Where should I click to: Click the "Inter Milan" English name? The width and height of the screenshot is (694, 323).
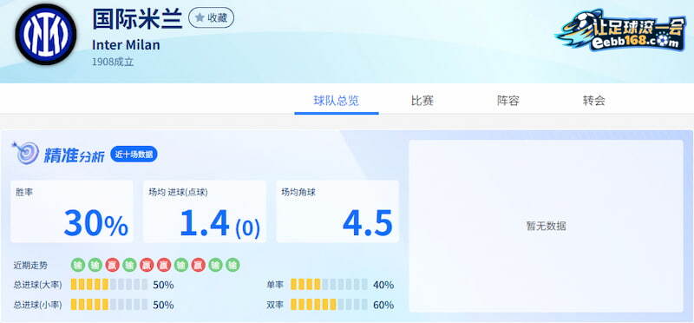point(126,45)
